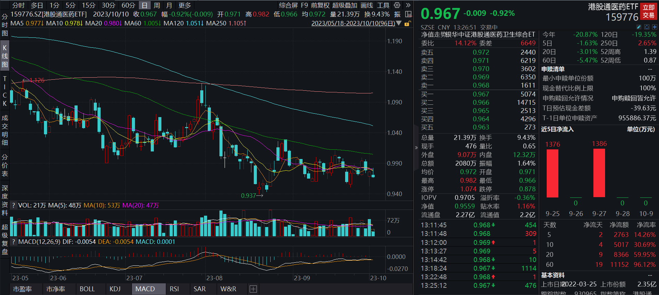
Task: Click the orange lock icon for the date range
Action: (x=407, y=24)
